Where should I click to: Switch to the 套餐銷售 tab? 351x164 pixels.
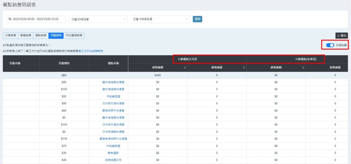pos(25,35)
